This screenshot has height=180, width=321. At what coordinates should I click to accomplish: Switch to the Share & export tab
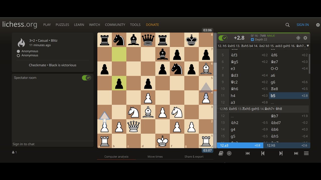click(x=194, y=156)
